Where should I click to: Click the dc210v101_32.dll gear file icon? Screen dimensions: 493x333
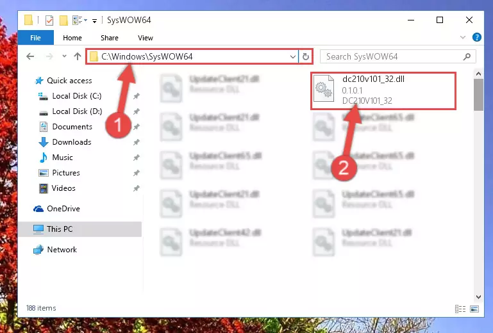tap(324, 88)
